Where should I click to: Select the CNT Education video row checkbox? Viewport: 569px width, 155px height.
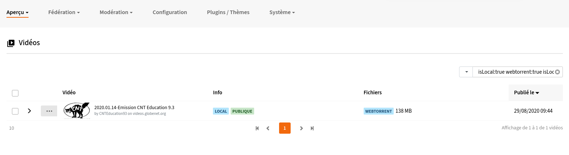[15, 111]
